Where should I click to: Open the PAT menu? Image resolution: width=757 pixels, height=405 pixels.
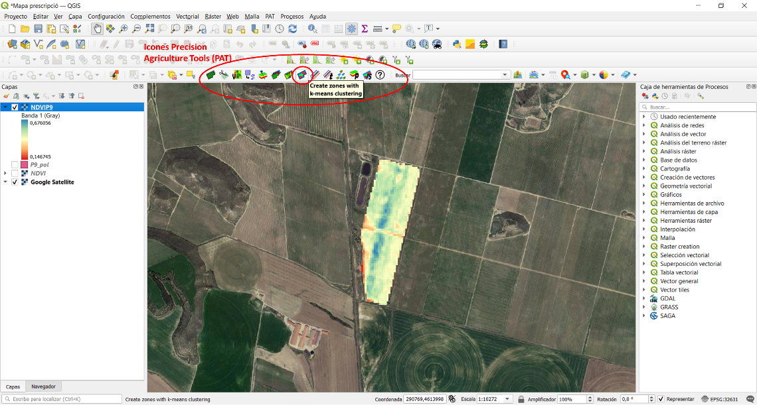click(x=270, y=16)
